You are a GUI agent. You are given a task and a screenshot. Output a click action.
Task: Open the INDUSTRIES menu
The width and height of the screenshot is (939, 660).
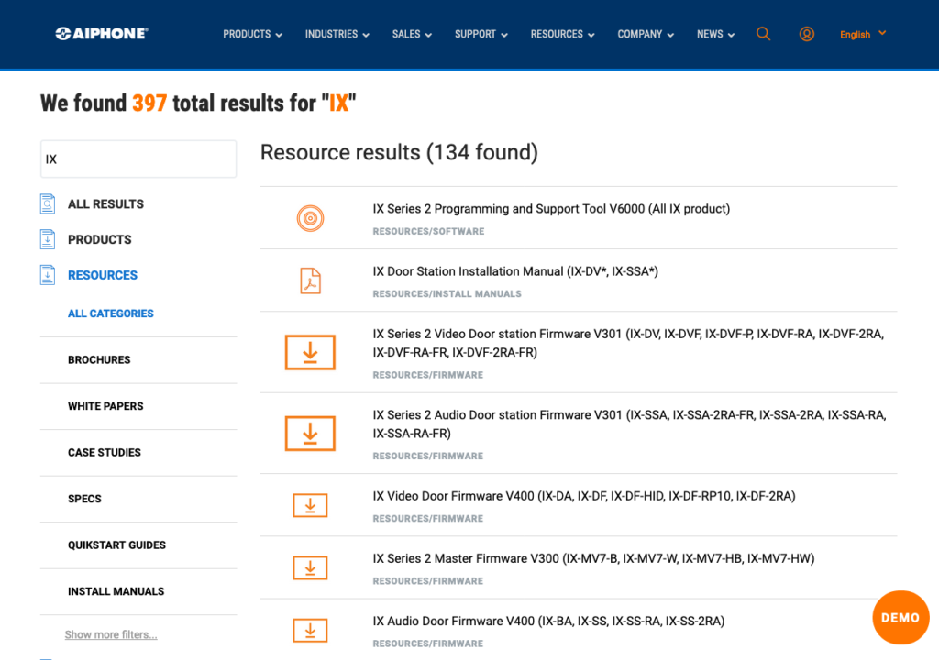pyautogui.click(x=337, y=34)
